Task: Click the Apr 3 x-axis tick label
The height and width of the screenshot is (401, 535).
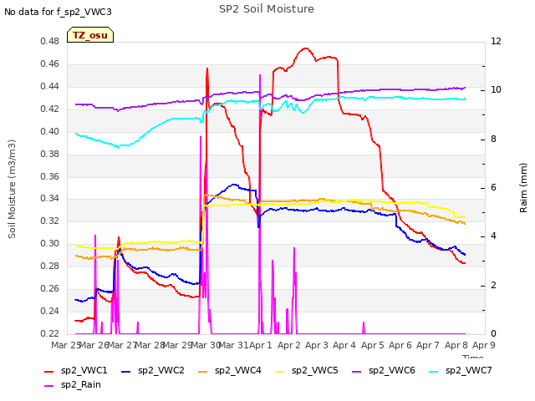Action: (x=317, y=345)
